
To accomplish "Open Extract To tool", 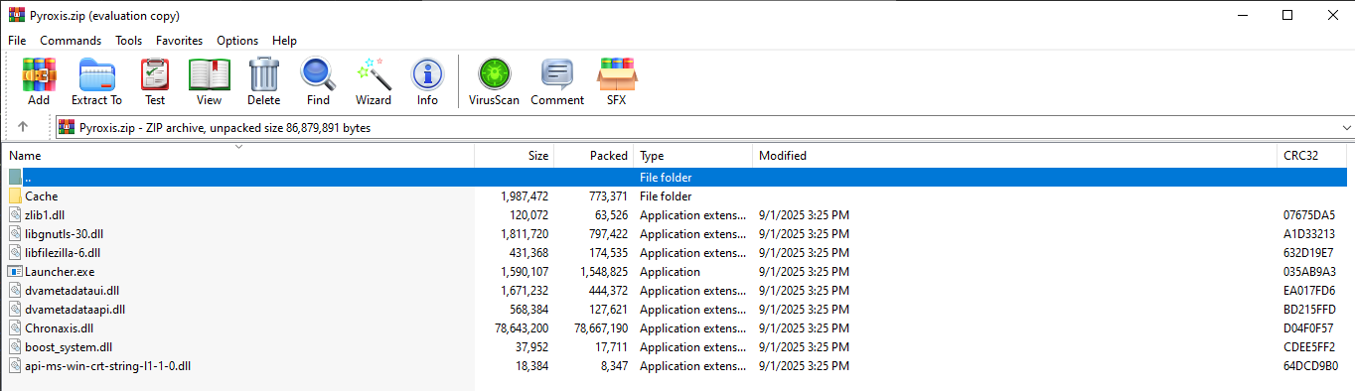I will pos(96,81).
